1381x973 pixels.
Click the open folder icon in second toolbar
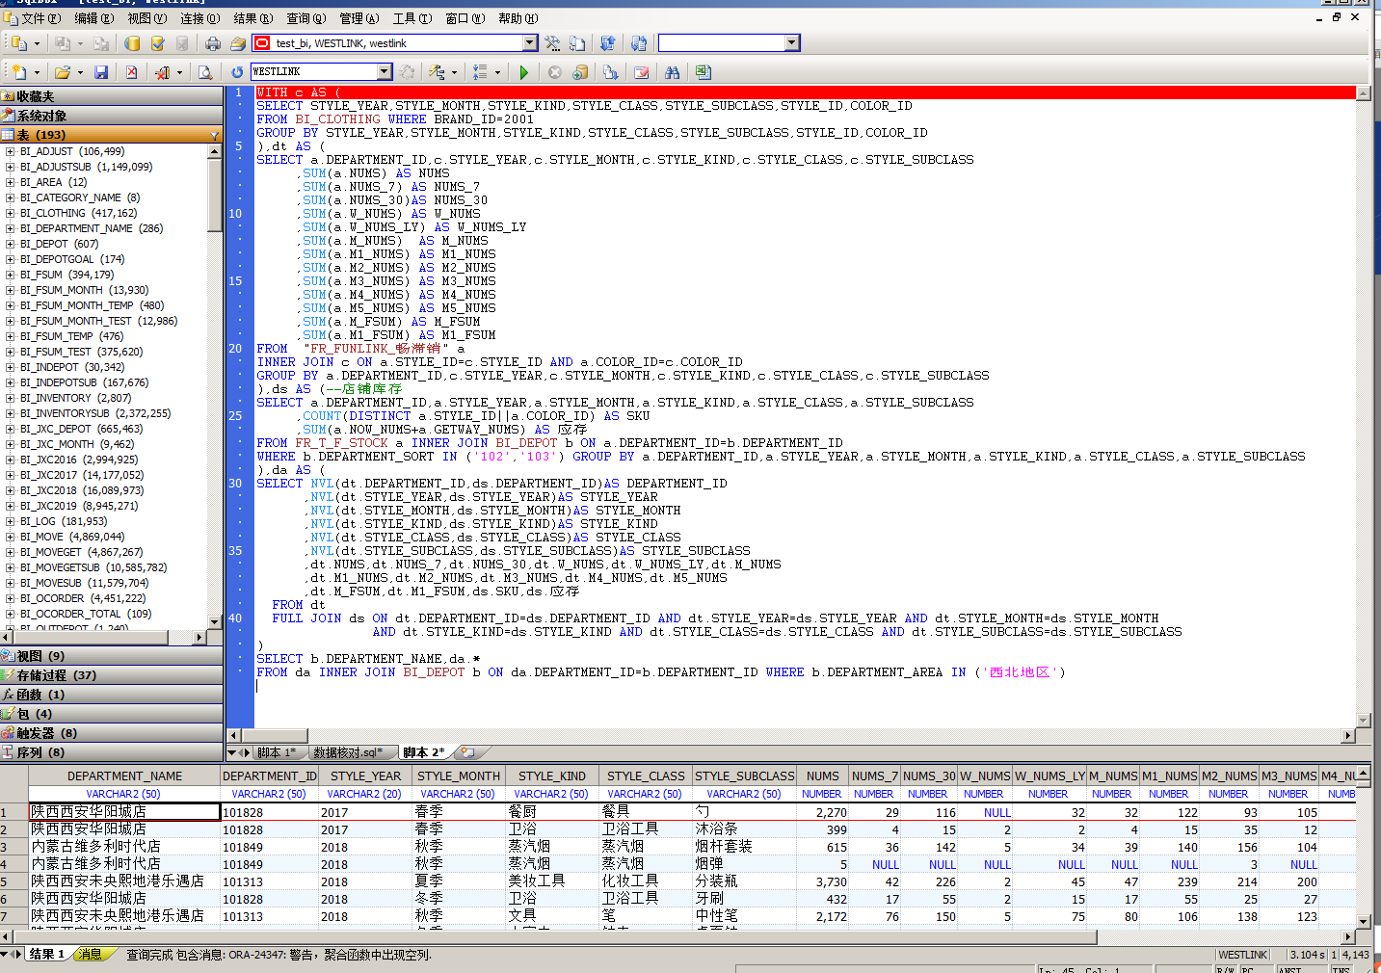(x=62, y=72)
